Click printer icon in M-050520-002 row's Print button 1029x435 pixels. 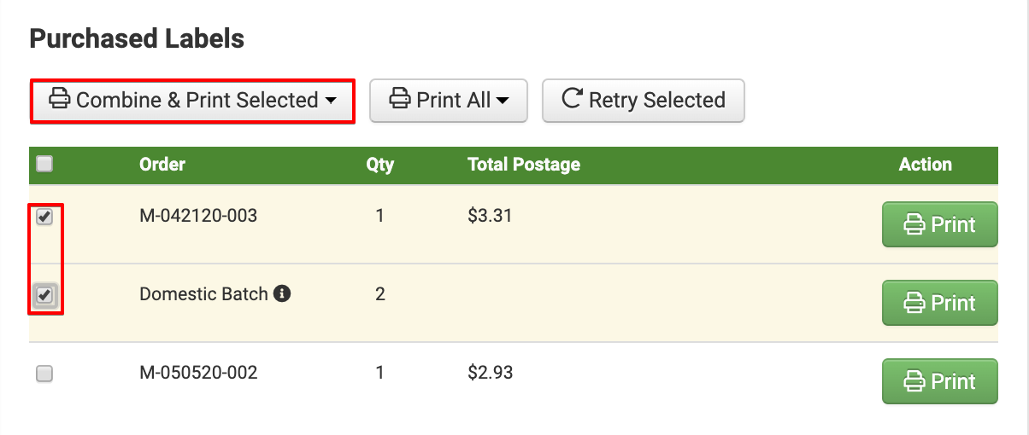point(914,382)
